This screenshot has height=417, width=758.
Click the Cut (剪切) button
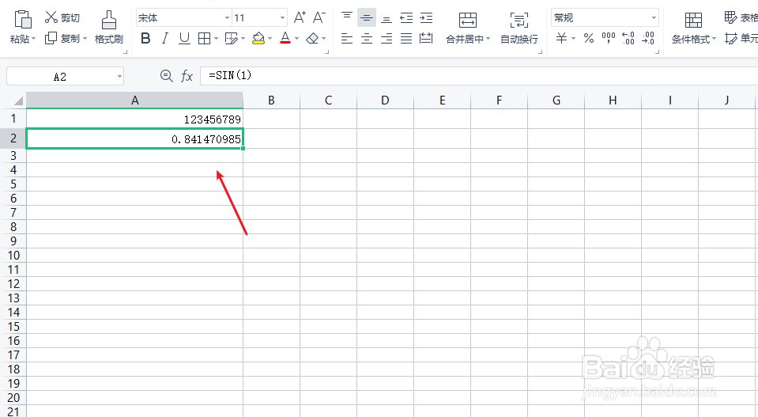pyautogui.click(x=62, y=18)
